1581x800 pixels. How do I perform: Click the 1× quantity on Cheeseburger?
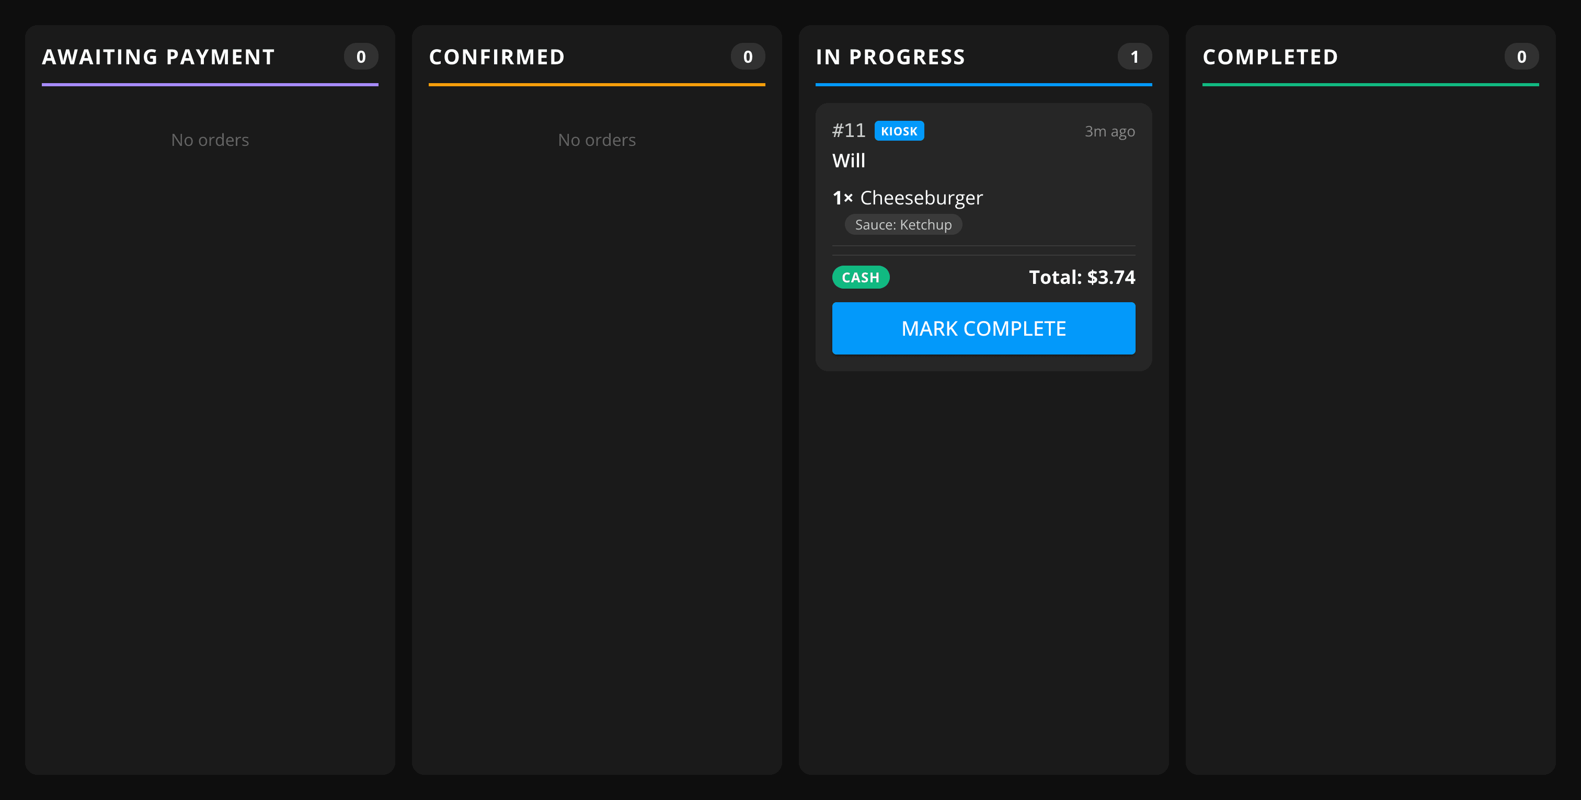point(843,198)
